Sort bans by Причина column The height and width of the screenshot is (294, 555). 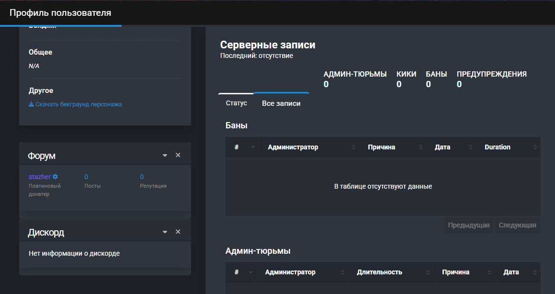(x=381, y=147)
